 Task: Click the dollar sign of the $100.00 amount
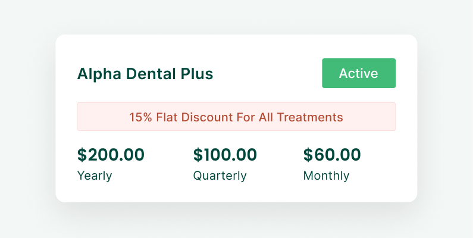198,155
